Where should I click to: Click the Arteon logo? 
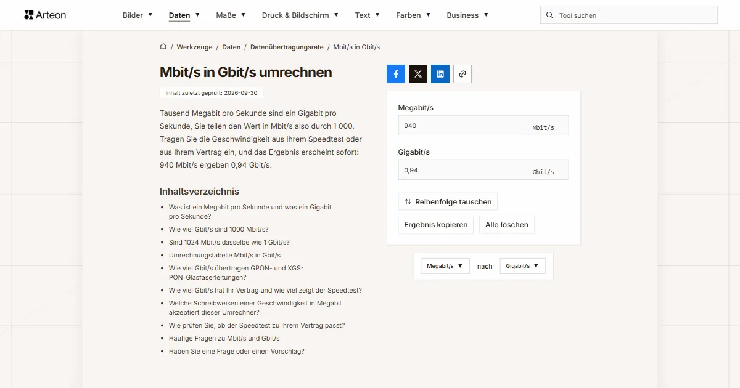pyautogui.click(x=45, y=15)
